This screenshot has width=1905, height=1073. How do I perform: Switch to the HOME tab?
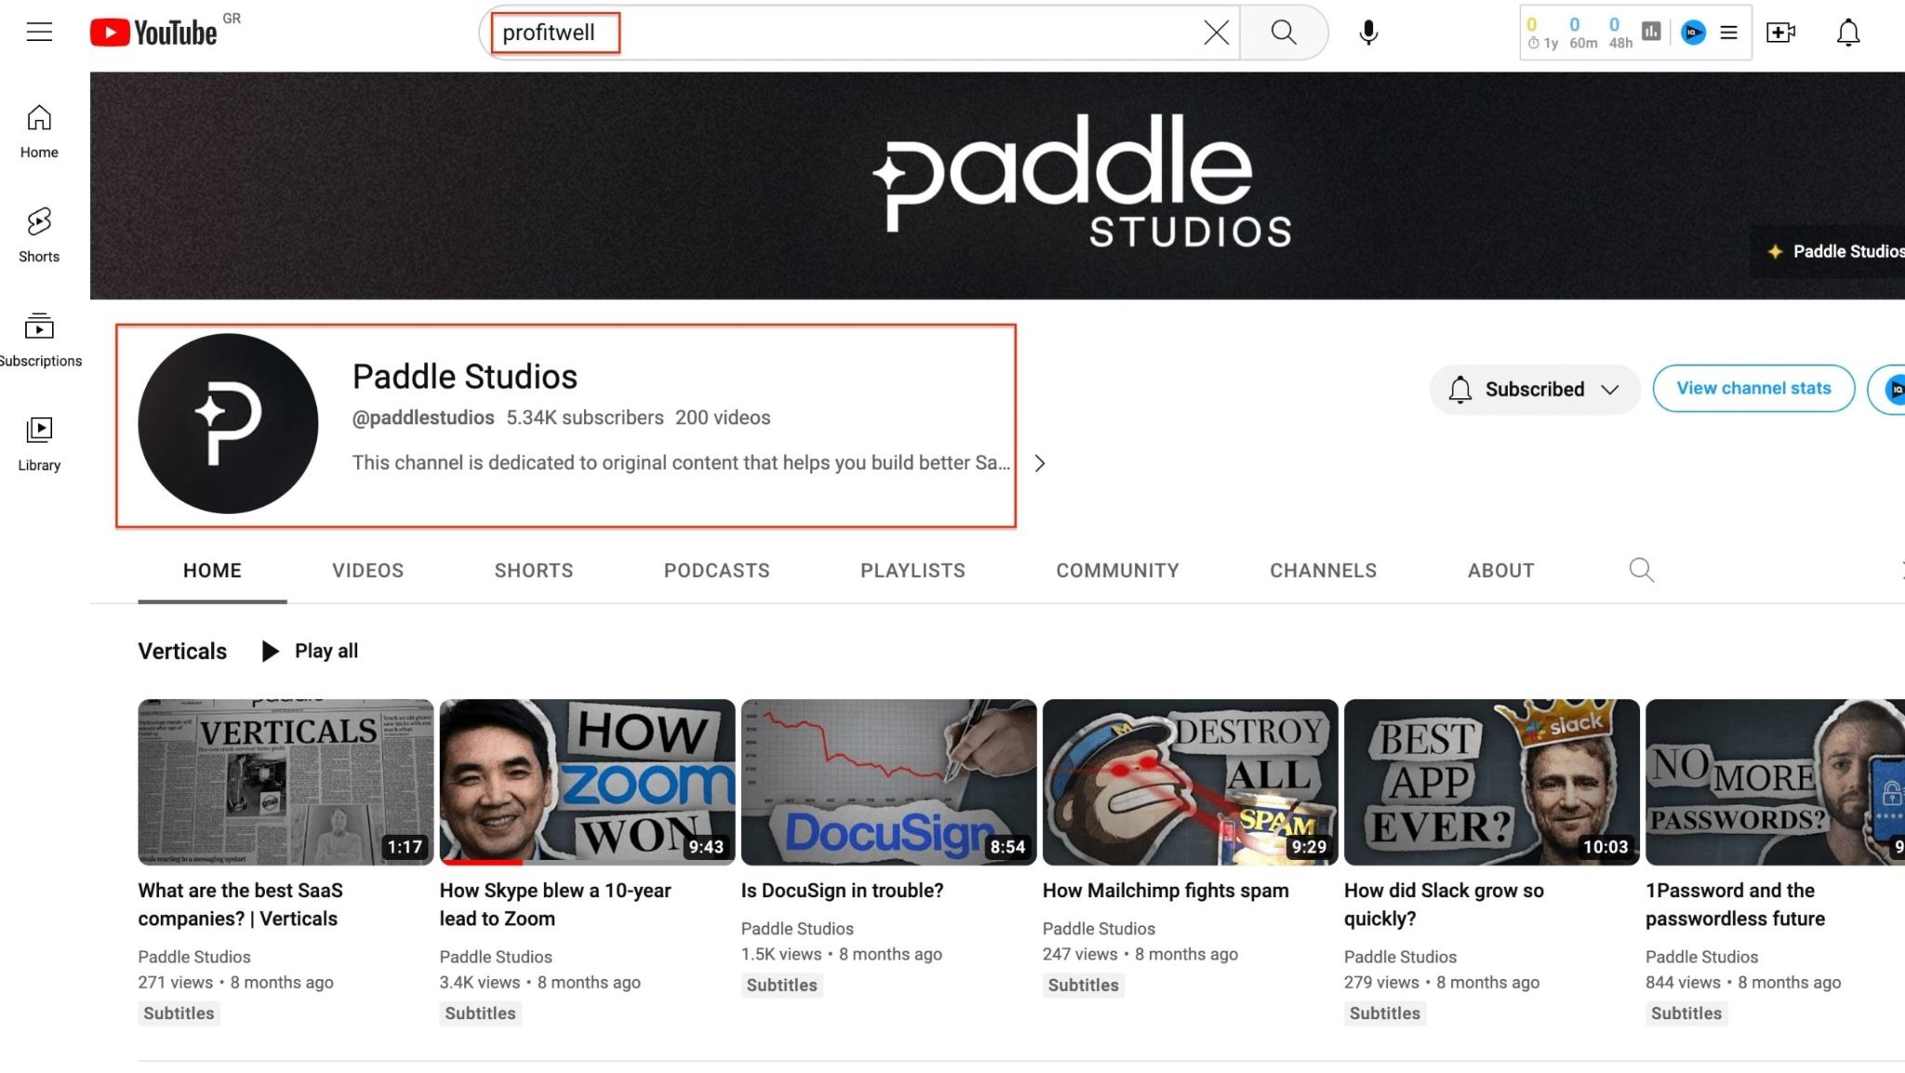[212, 570]
